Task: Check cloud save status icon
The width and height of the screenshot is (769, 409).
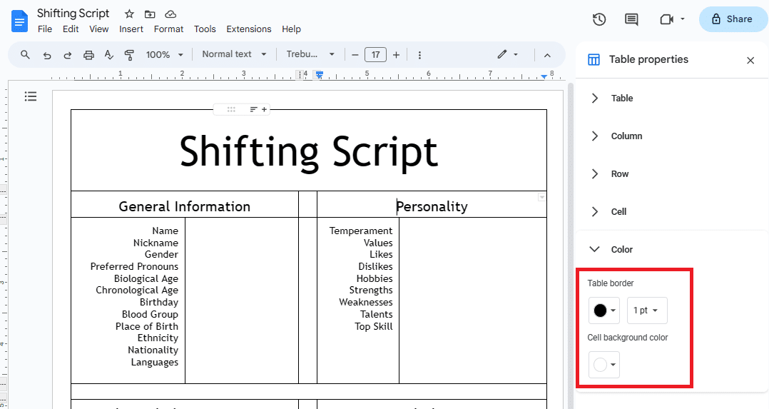Action: pyautogui.click(x=170, y=14)
